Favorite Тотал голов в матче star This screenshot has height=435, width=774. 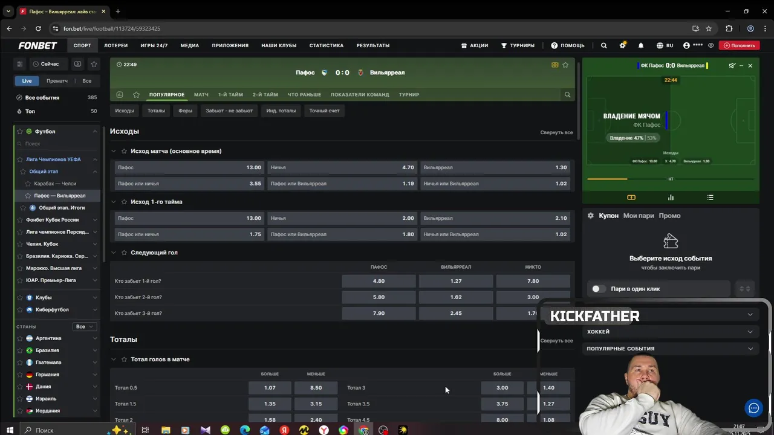pos(124,359)
